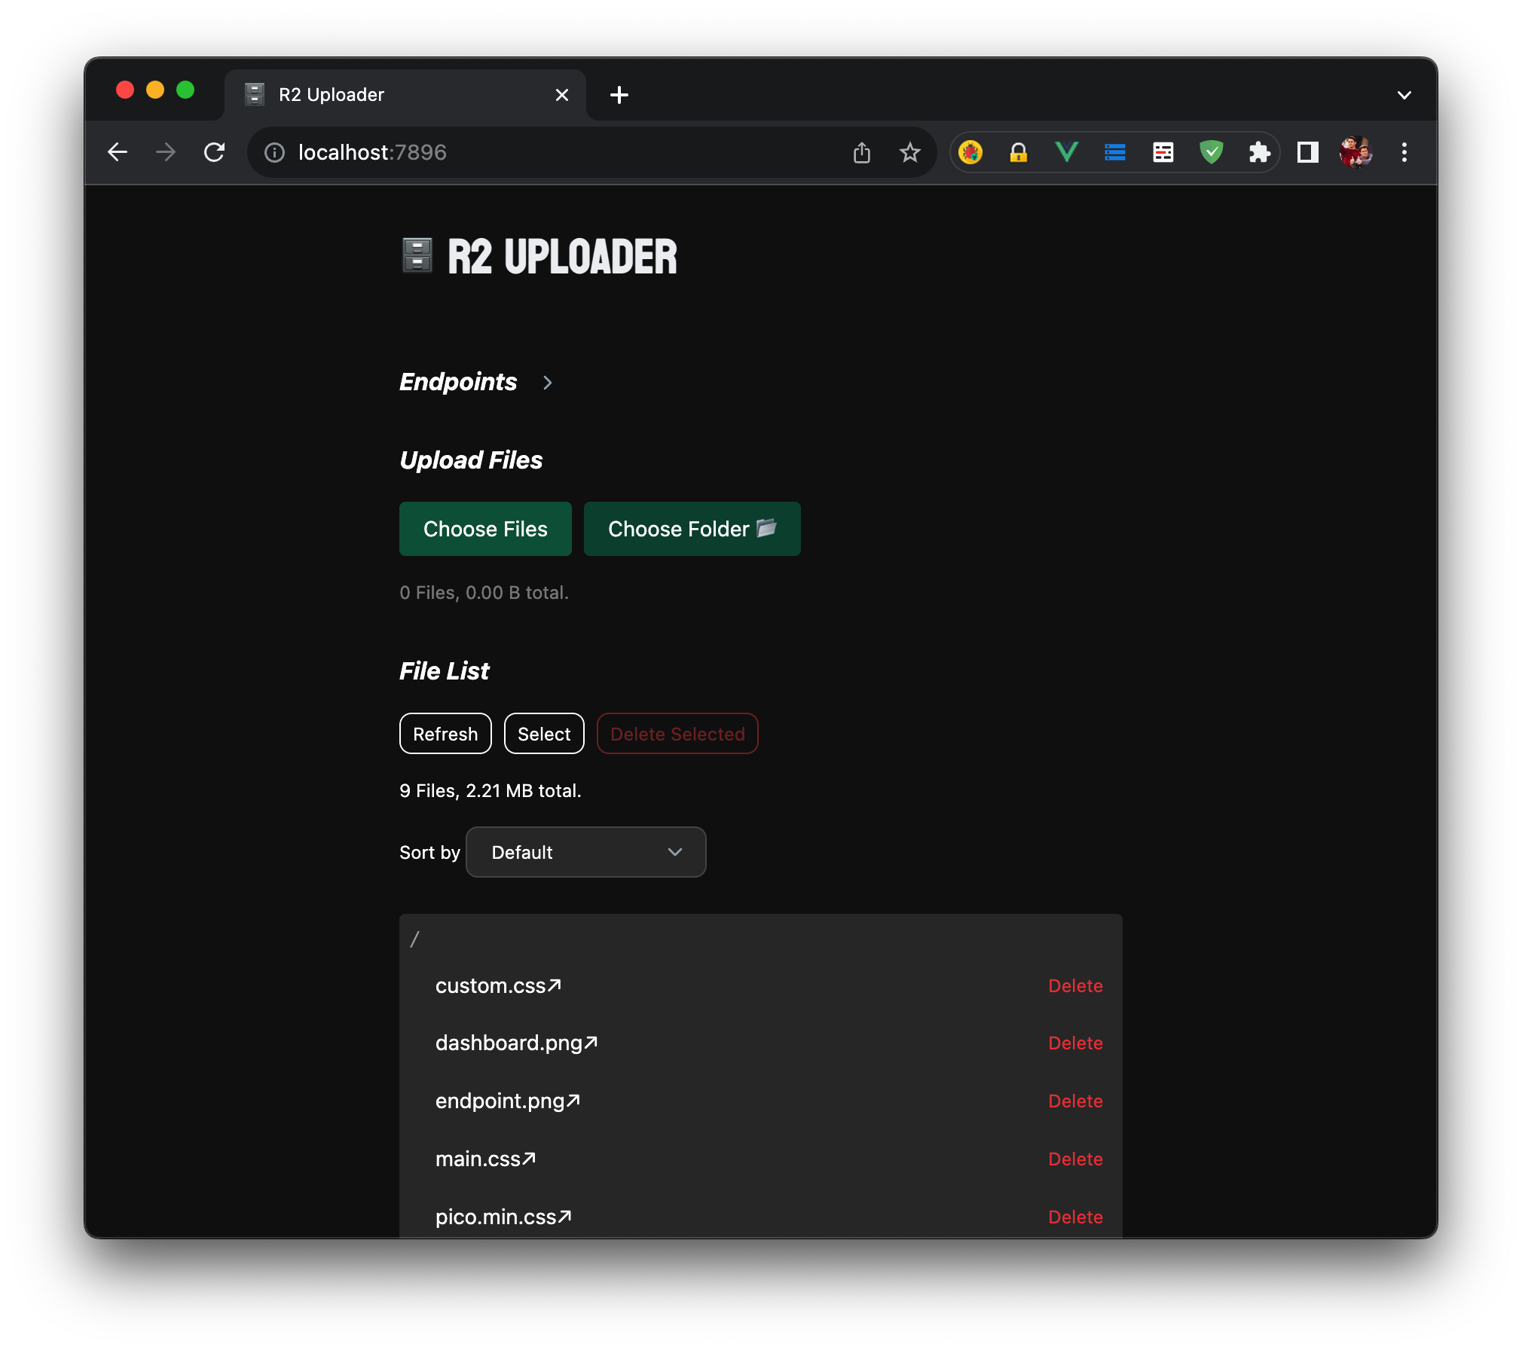Toggle the browser side panel icon
Image resolution: width=1522 pixels, height=1350 pixels.
point(1307,153)
